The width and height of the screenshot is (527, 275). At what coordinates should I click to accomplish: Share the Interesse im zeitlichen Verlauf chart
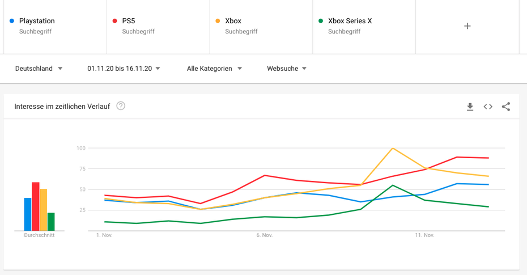pos(506,107)
